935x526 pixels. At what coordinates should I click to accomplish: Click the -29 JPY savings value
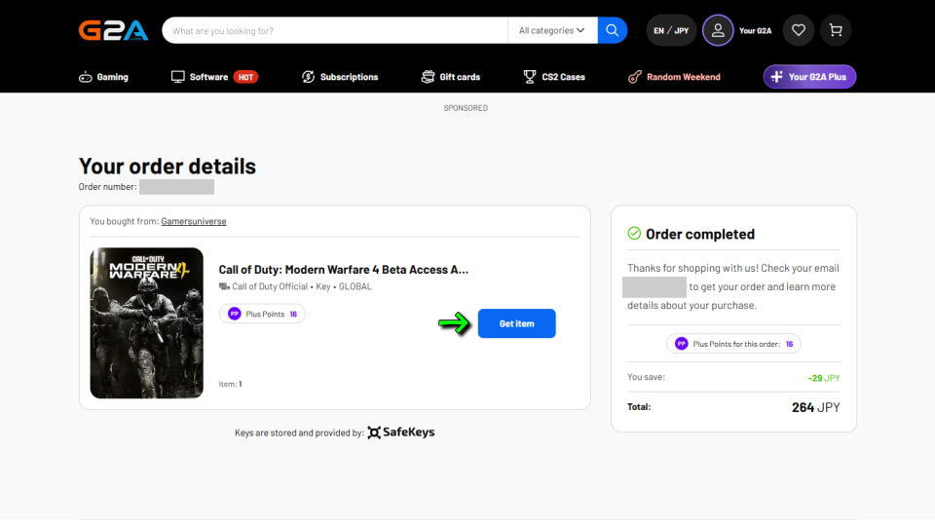point(824,378)
